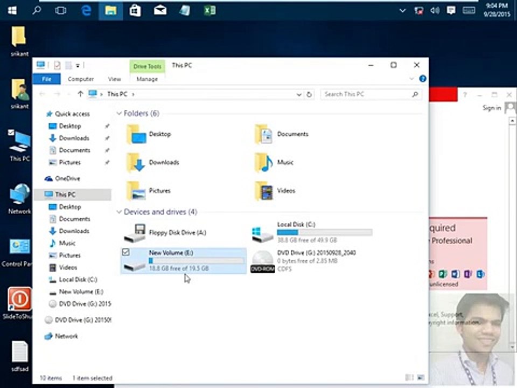The image size is (517, 388).
Task: Click the taskbar clock showing 9:04 PM
Action: (497, 10)
